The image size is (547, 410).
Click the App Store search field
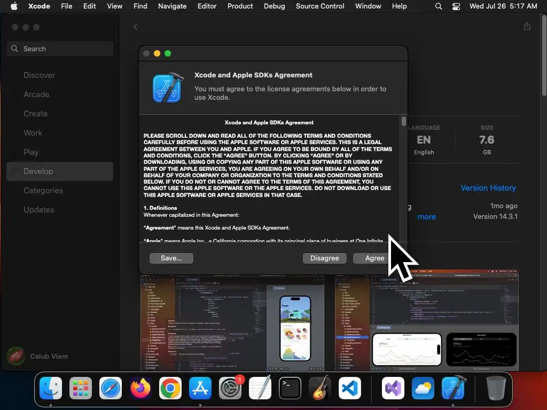60,49
